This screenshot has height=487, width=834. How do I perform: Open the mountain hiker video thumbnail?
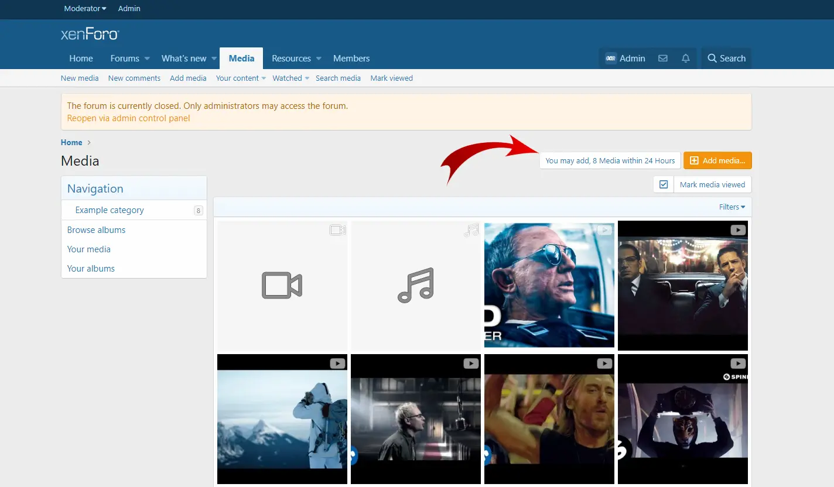coord(282,419)
